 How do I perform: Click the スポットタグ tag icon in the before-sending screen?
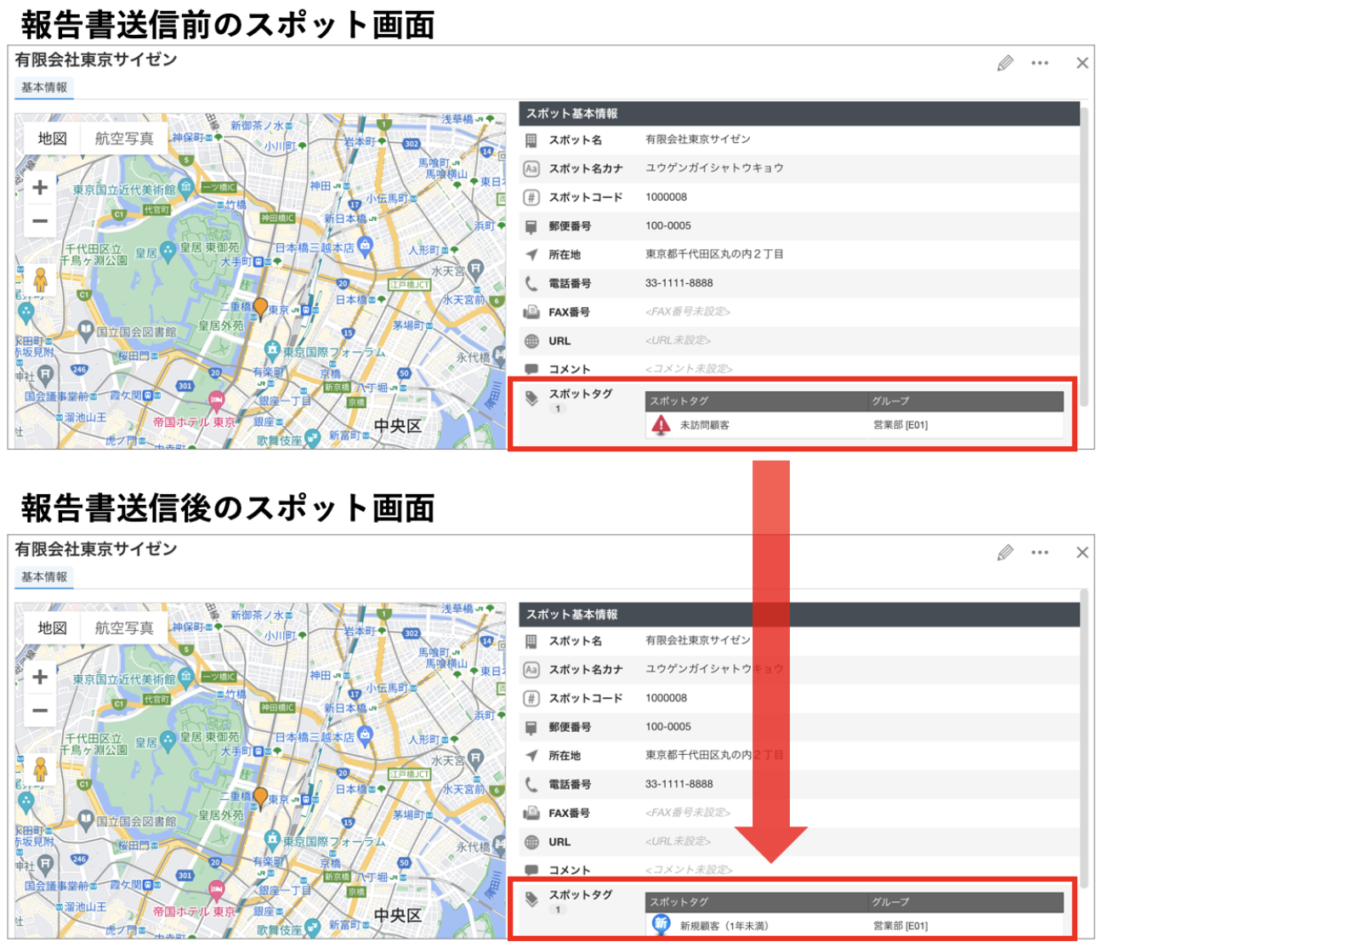(x=531, y=398)
